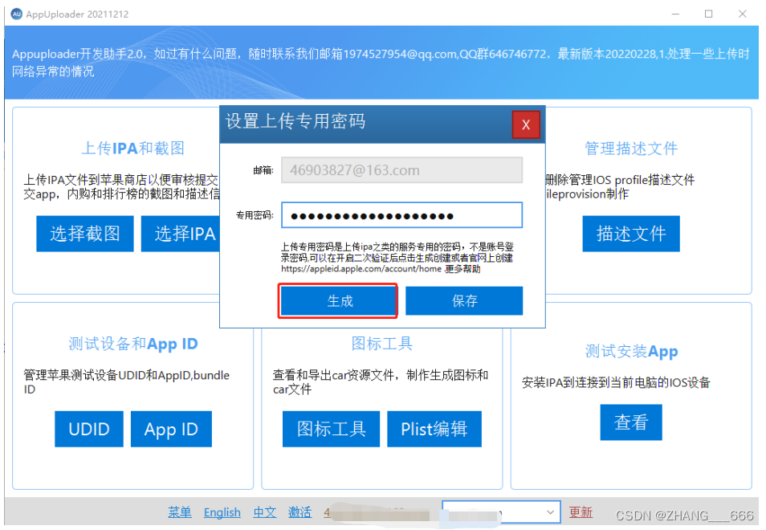Click the 更新 update link
This screenshot has height=530, width=766.
pos(581,512)
